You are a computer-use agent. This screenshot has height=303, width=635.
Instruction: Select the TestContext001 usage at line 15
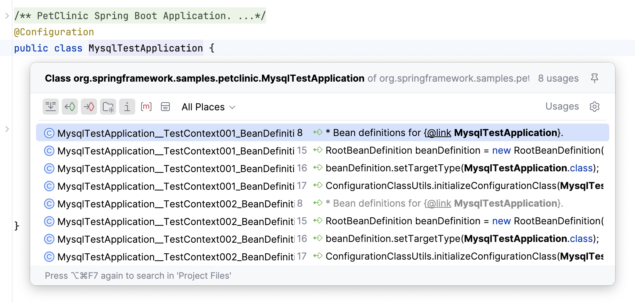tap(176, 151)
